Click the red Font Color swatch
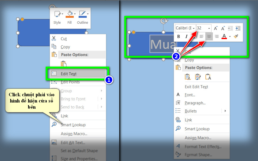The height and width of the screenshot is (161, 258). pos(224,36)
